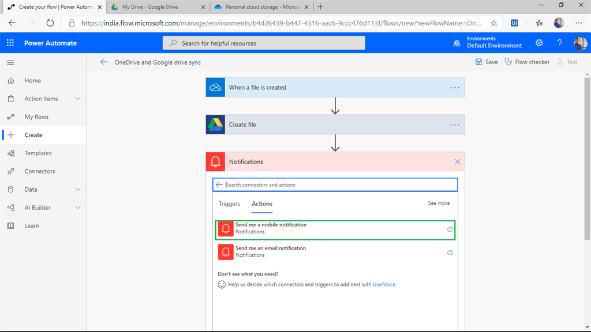591x332 pixels.
Task: Switch to the Triggers tab
Action: pyautogui.click(x=229, y=204)
